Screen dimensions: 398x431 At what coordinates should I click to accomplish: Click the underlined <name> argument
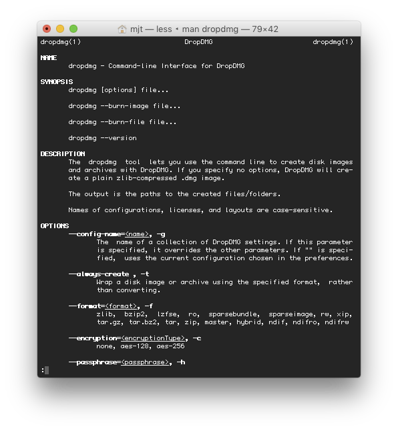click(137, 234)
